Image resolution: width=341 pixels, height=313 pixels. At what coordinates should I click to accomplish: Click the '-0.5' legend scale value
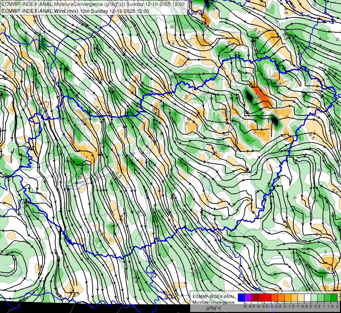point(304,306)
